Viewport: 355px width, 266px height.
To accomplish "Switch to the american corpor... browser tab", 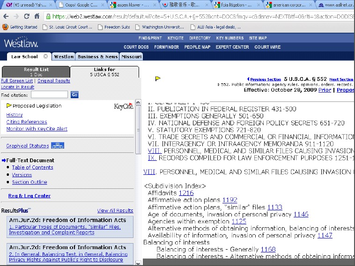I will (288, 5).
